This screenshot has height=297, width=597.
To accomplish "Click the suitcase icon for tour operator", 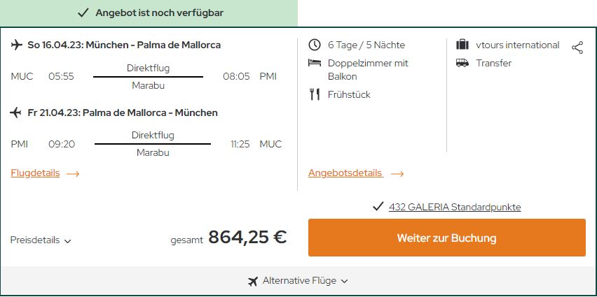I will point(462,45).
